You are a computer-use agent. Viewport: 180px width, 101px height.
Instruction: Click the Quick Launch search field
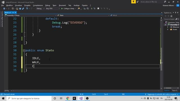coord(152,2)
